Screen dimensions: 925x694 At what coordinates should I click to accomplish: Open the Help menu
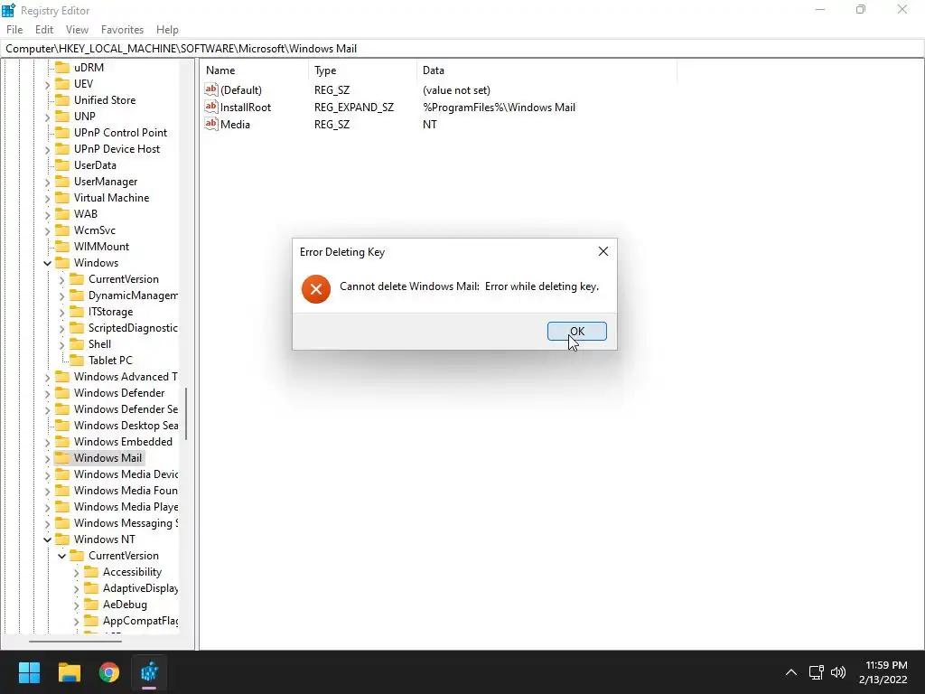click(x=167, y=30)
